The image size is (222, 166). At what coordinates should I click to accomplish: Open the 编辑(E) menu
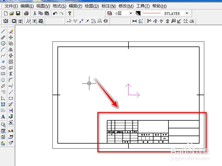pyautogui.click(x=27, y=6)
